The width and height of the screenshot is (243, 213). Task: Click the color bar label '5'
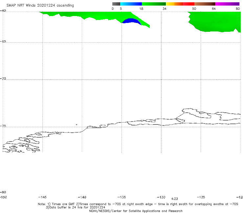(121, 9)
